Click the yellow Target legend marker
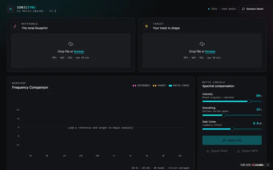Image resolution: width=273 pixels, height=170 pixels. point(154,85)
